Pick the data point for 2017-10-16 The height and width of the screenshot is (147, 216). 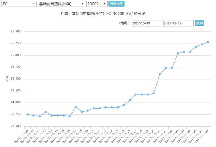coord(70,116)
